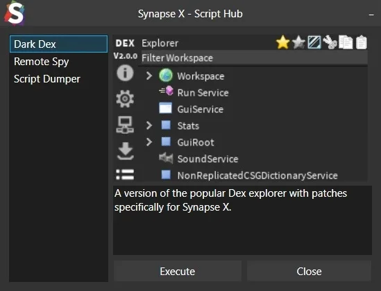Click the striped square icon in Dex toolbar

(314, 42)
